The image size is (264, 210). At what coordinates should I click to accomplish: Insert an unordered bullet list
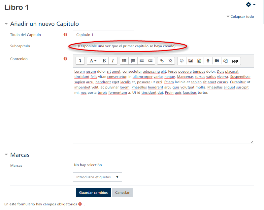(124, 61)
